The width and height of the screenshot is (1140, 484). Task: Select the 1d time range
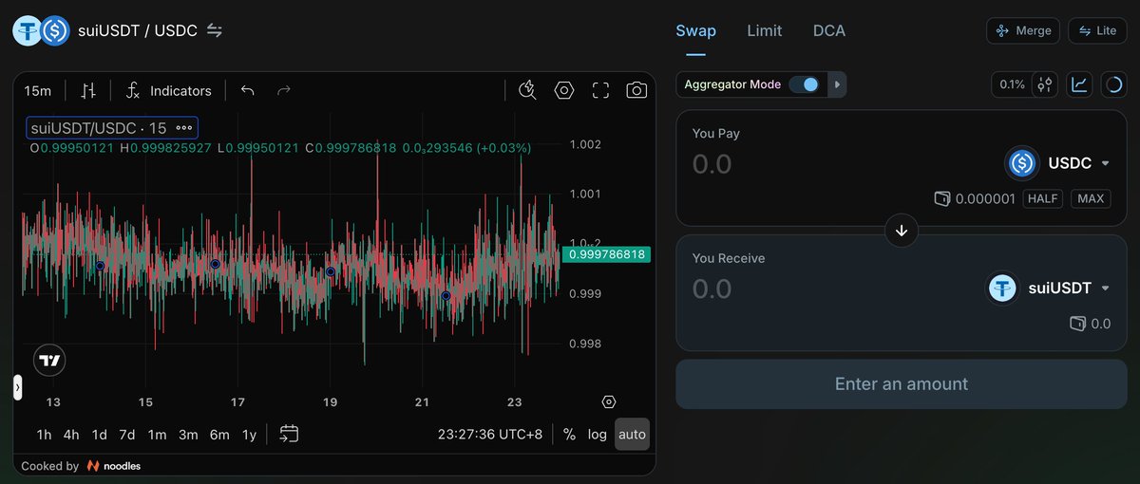pos(99,435)
